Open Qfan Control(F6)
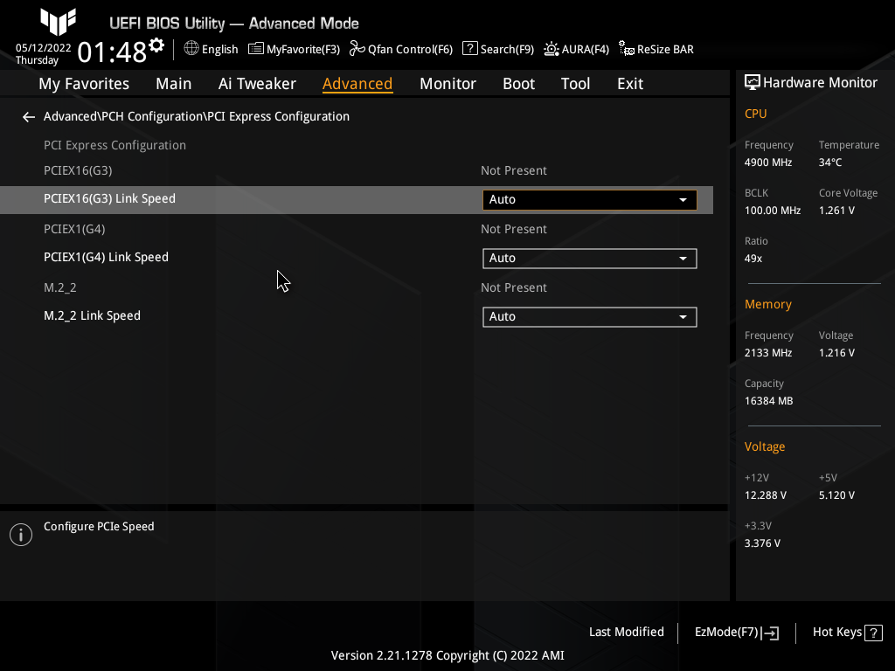The width and height of the screenshot is (895, 671). [400, 49]
